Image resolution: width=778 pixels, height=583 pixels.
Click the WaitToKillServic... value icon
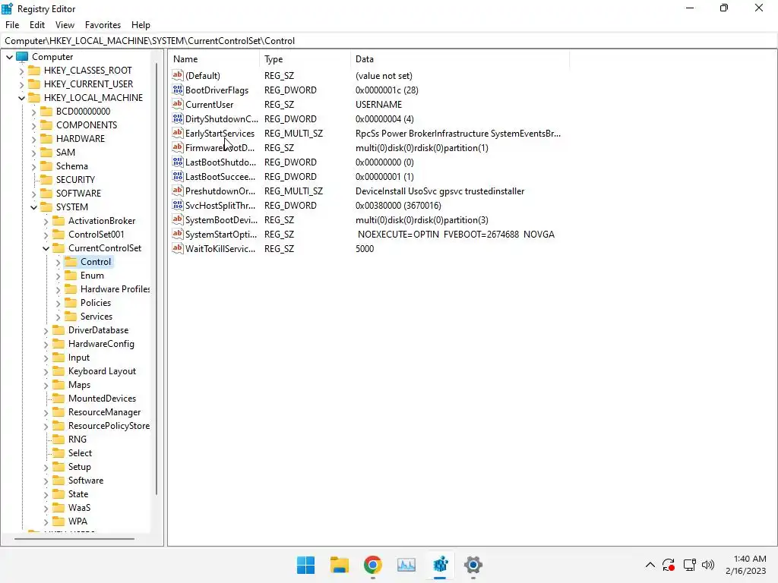tap(178, 248)
